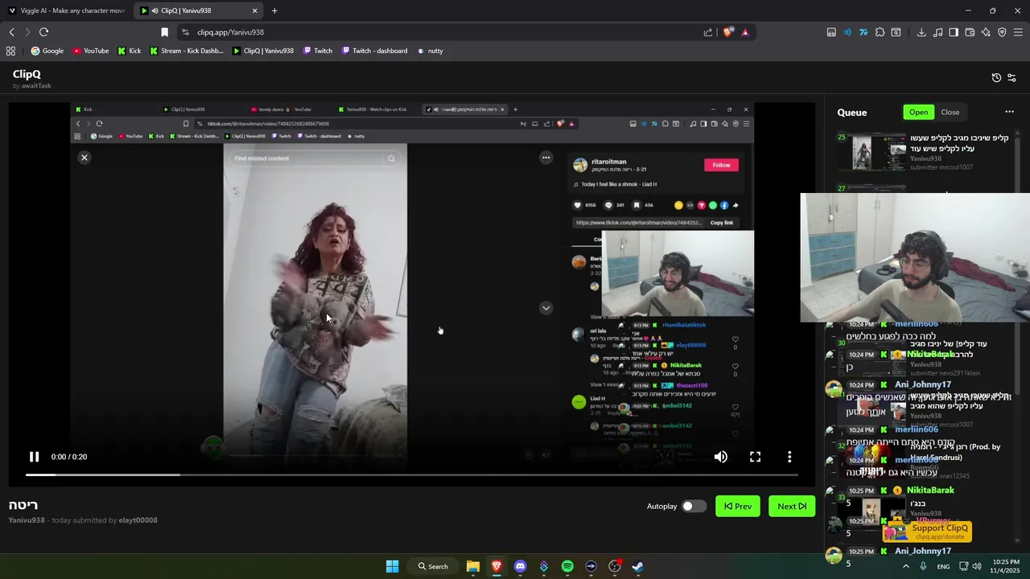Open the nutty bookmark
This screenshot has height=579, width=1030.
pos(430,51)
